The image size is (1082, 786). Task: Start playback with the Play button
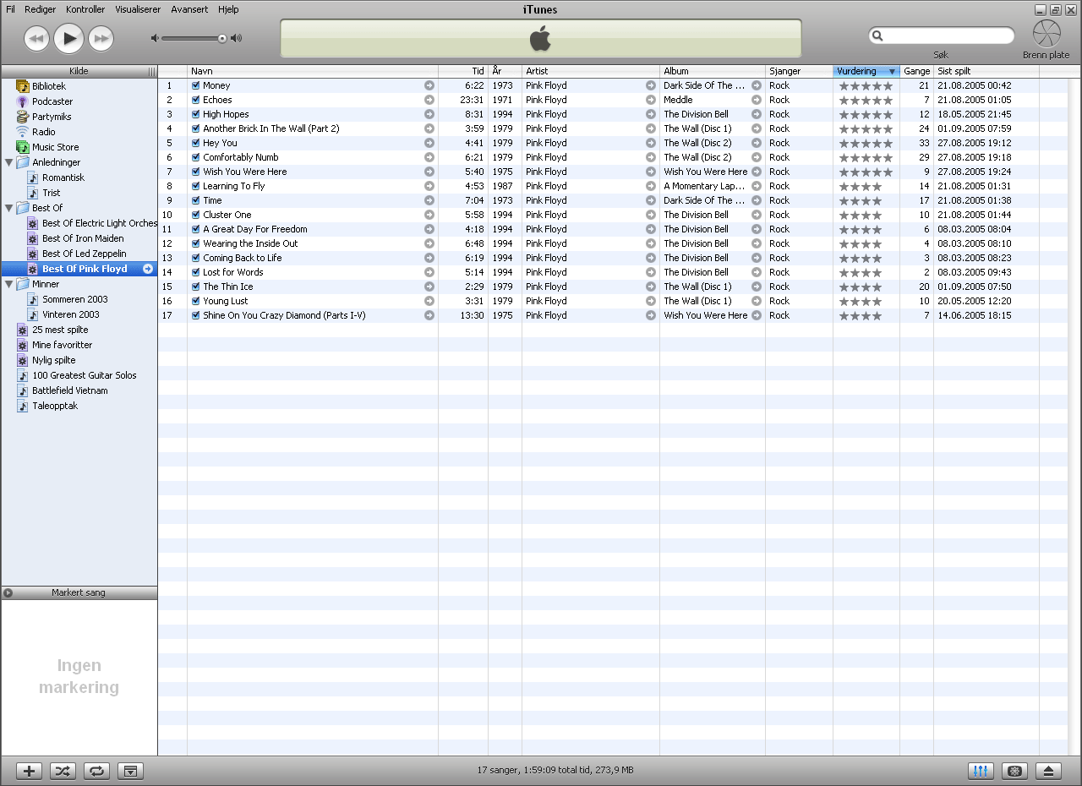point(69,37)
